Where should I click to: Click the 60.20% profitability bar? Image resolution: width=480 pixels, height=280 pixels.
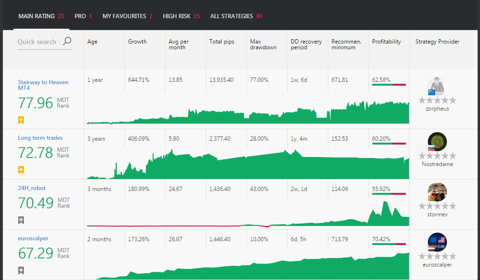click(389, 144)
